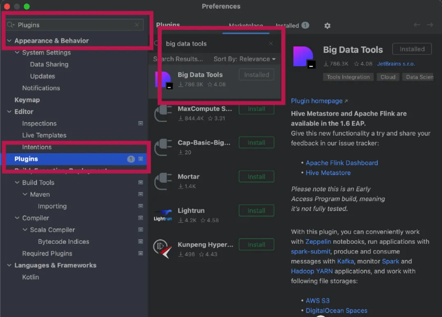Open the AWS S3 link
The height and width of the screenshot is (317, 442).
(318, 301)
